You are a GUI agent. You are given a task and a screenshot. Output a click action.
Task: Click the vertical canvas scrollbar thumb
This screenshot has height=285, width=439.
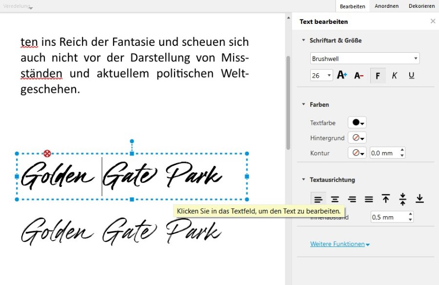coord(288,102)
